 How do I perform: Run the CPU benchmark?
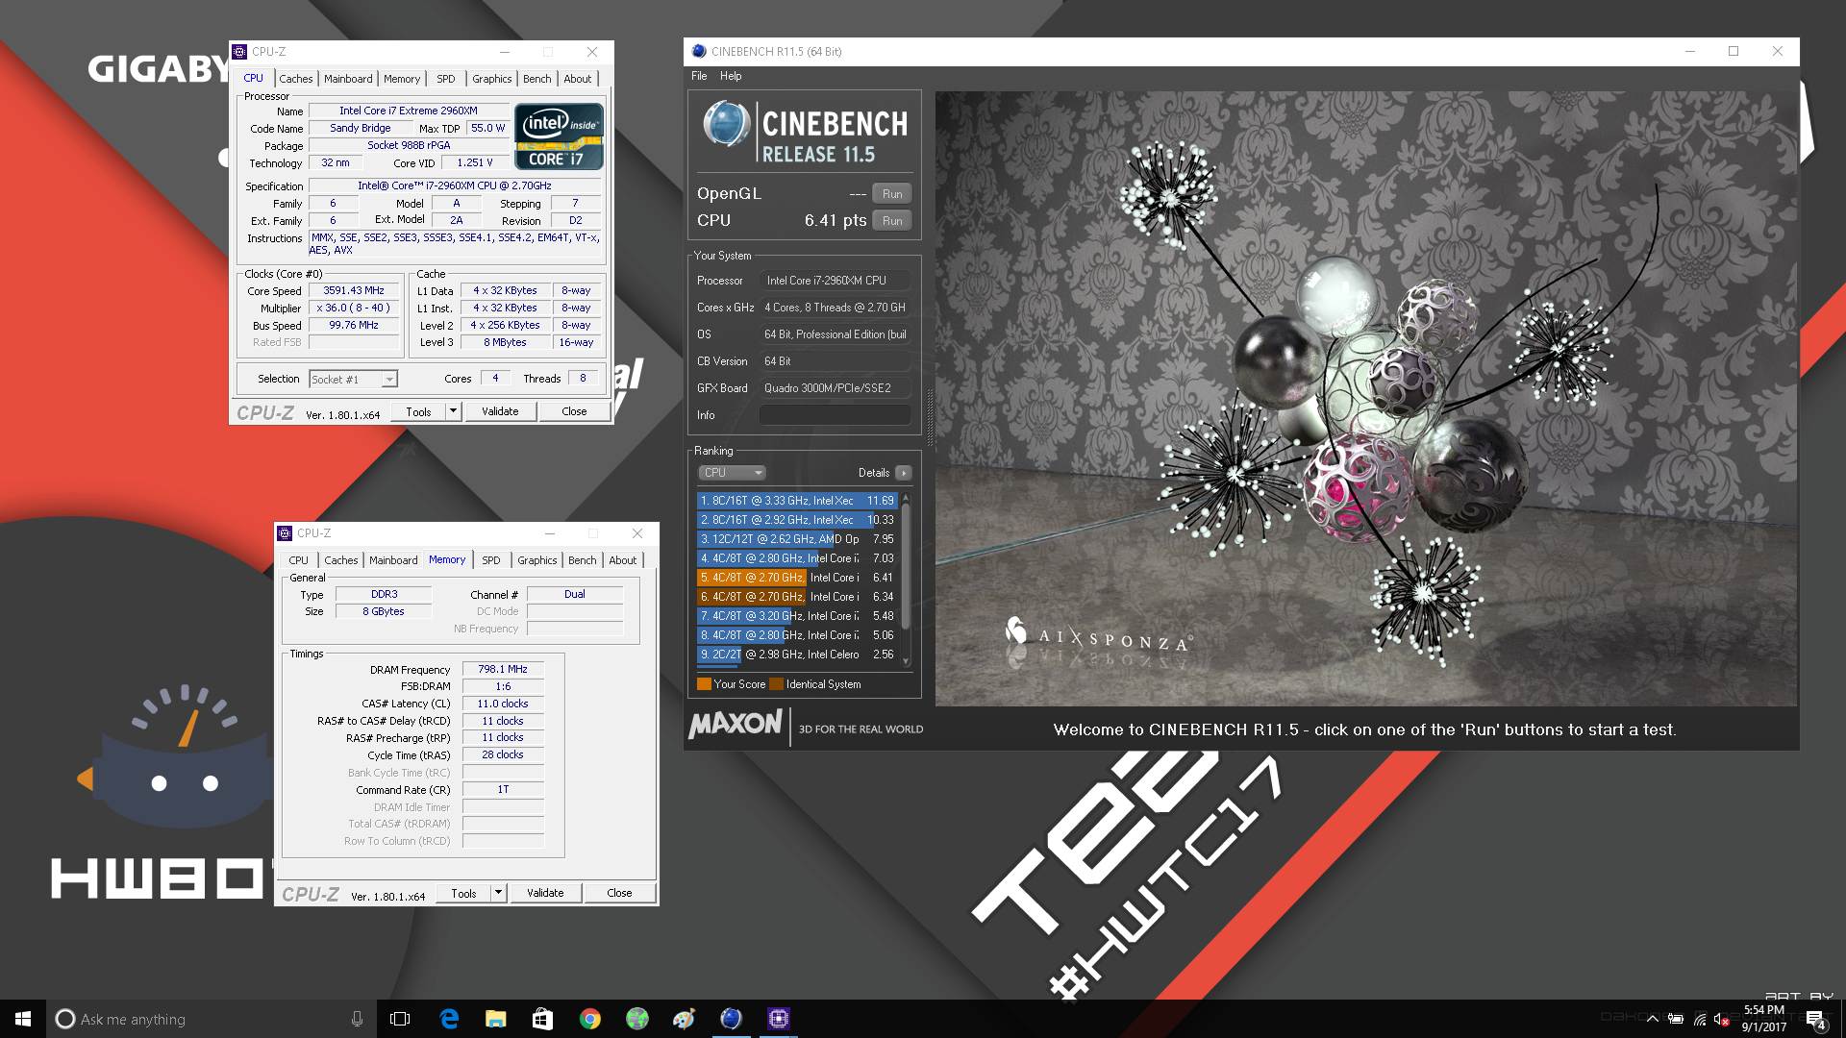[x=891, y=221]
